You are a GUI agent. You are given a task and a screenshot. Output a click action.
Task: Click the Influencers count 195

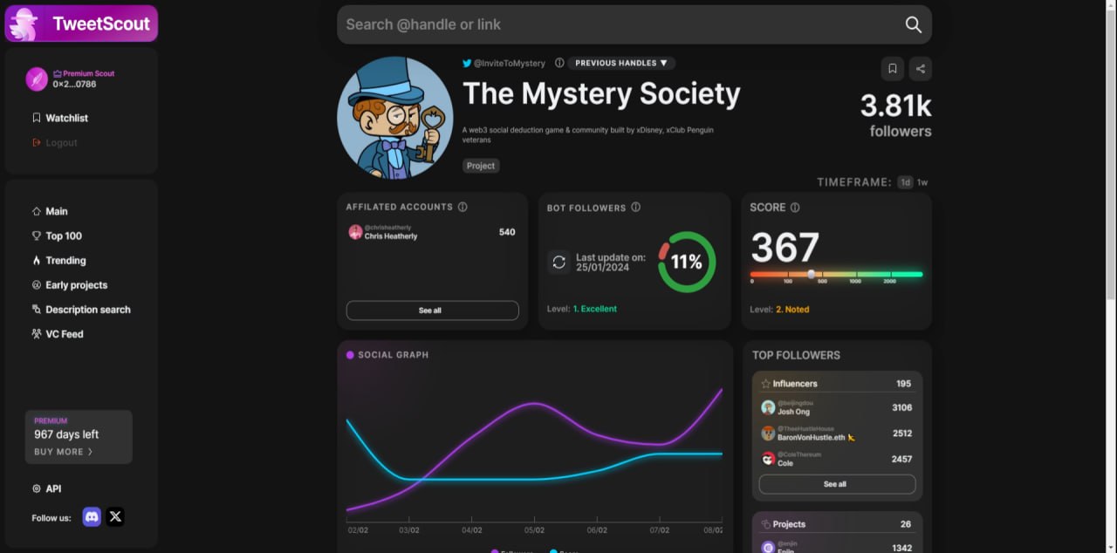903,384
